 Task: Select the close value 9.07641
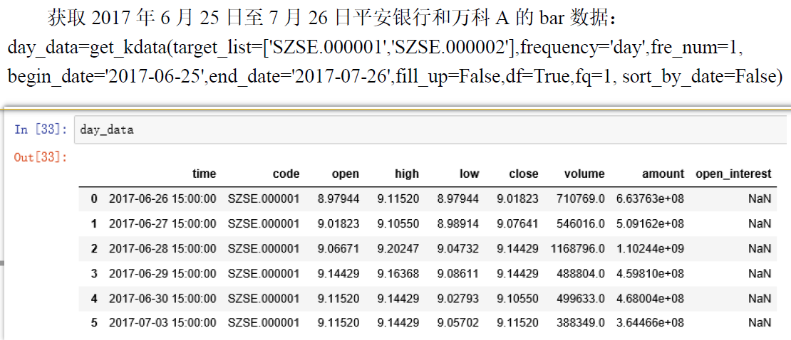(517, 223)
